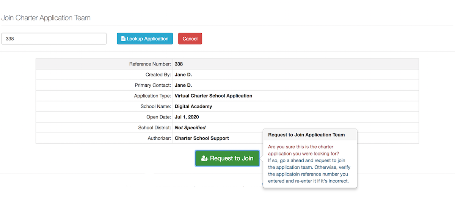Focus the reference number input containing 338

(x=54, y=39)
